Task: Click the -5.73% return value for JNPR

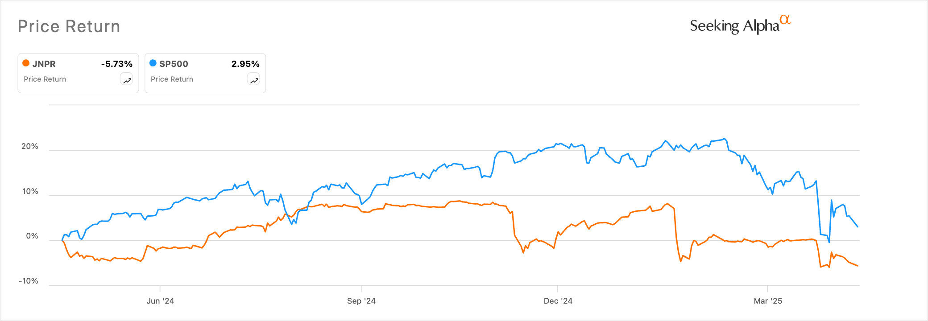Action: coord(117,64)
